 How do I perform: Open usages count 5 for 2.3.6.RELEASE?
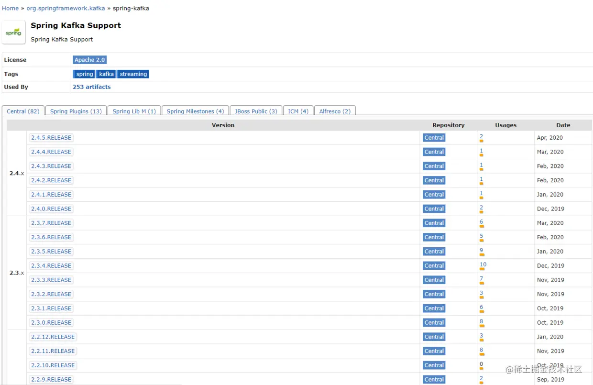click(482, 236)
